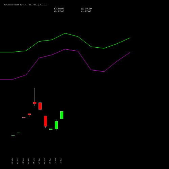Select the 12 Jan date label
The image size is (169, 169).
tap(55, 161)
